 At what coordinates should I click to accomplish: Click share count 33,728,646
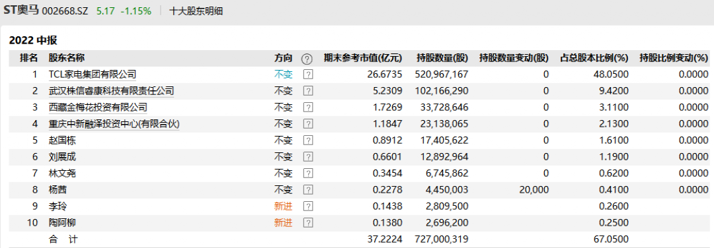444,108
